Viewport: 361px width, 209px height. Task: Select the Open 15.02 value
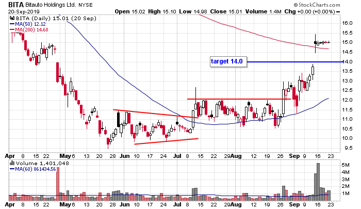130,11
